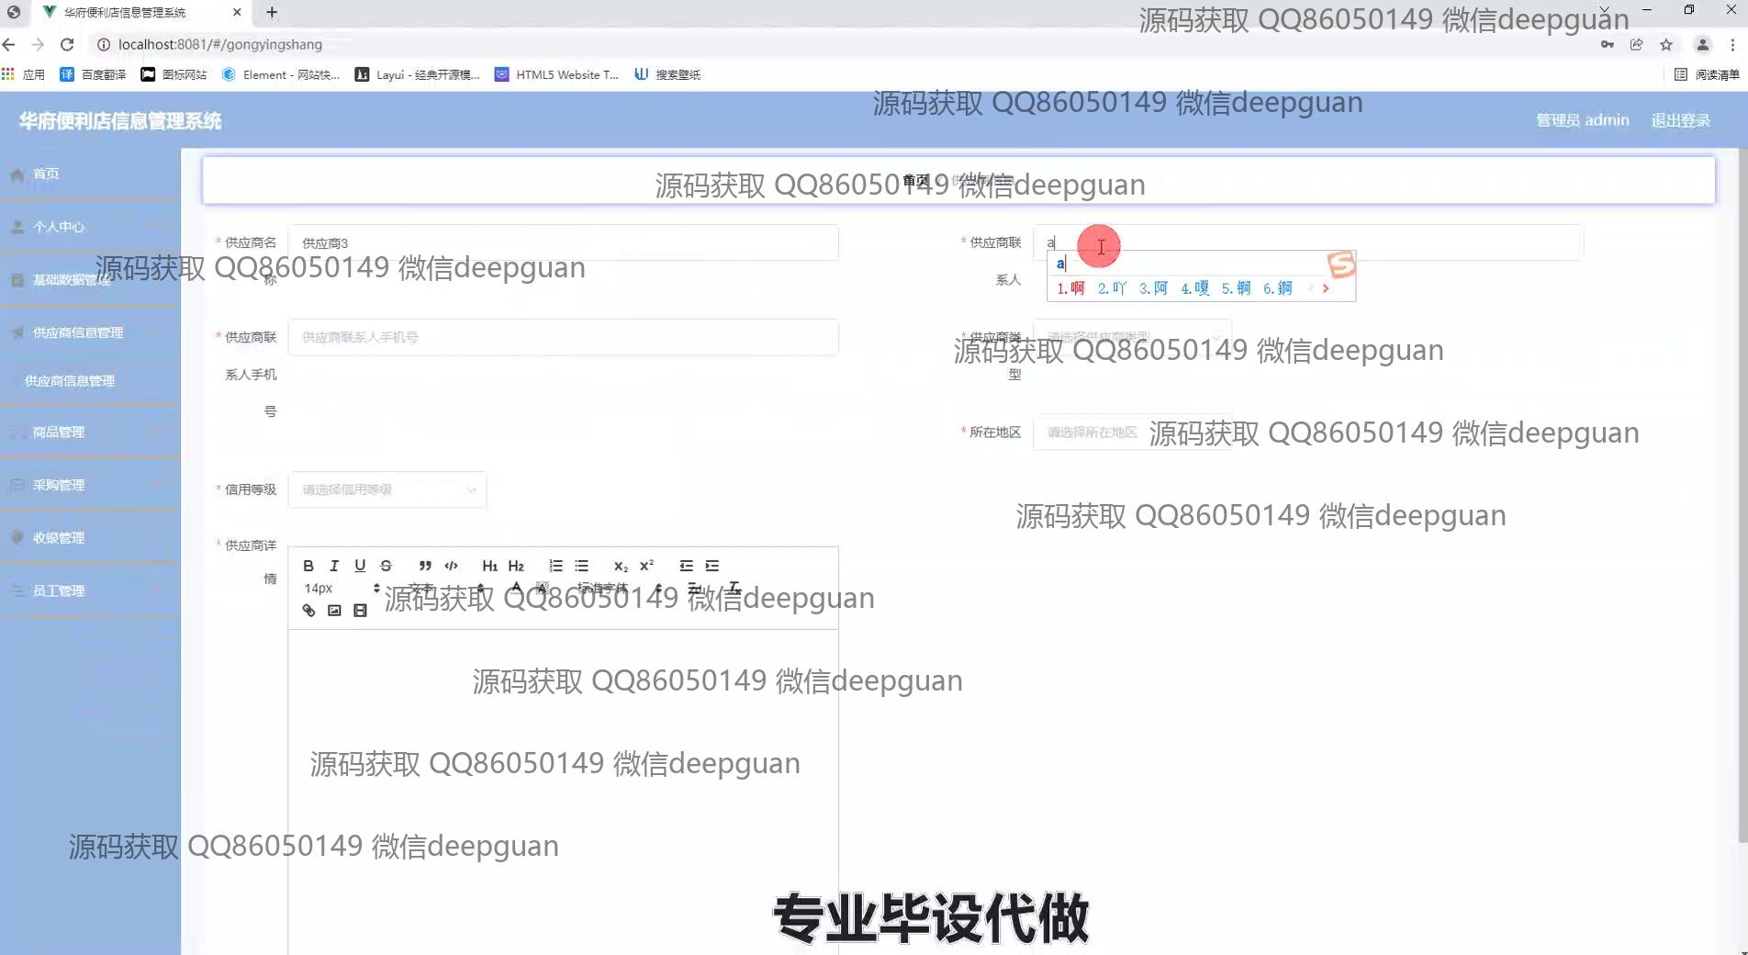Collapse the parent 供应商信息管理 sidebar menu
The width and height of the screenshot is (1748, 955).
[x=90, y=332]
